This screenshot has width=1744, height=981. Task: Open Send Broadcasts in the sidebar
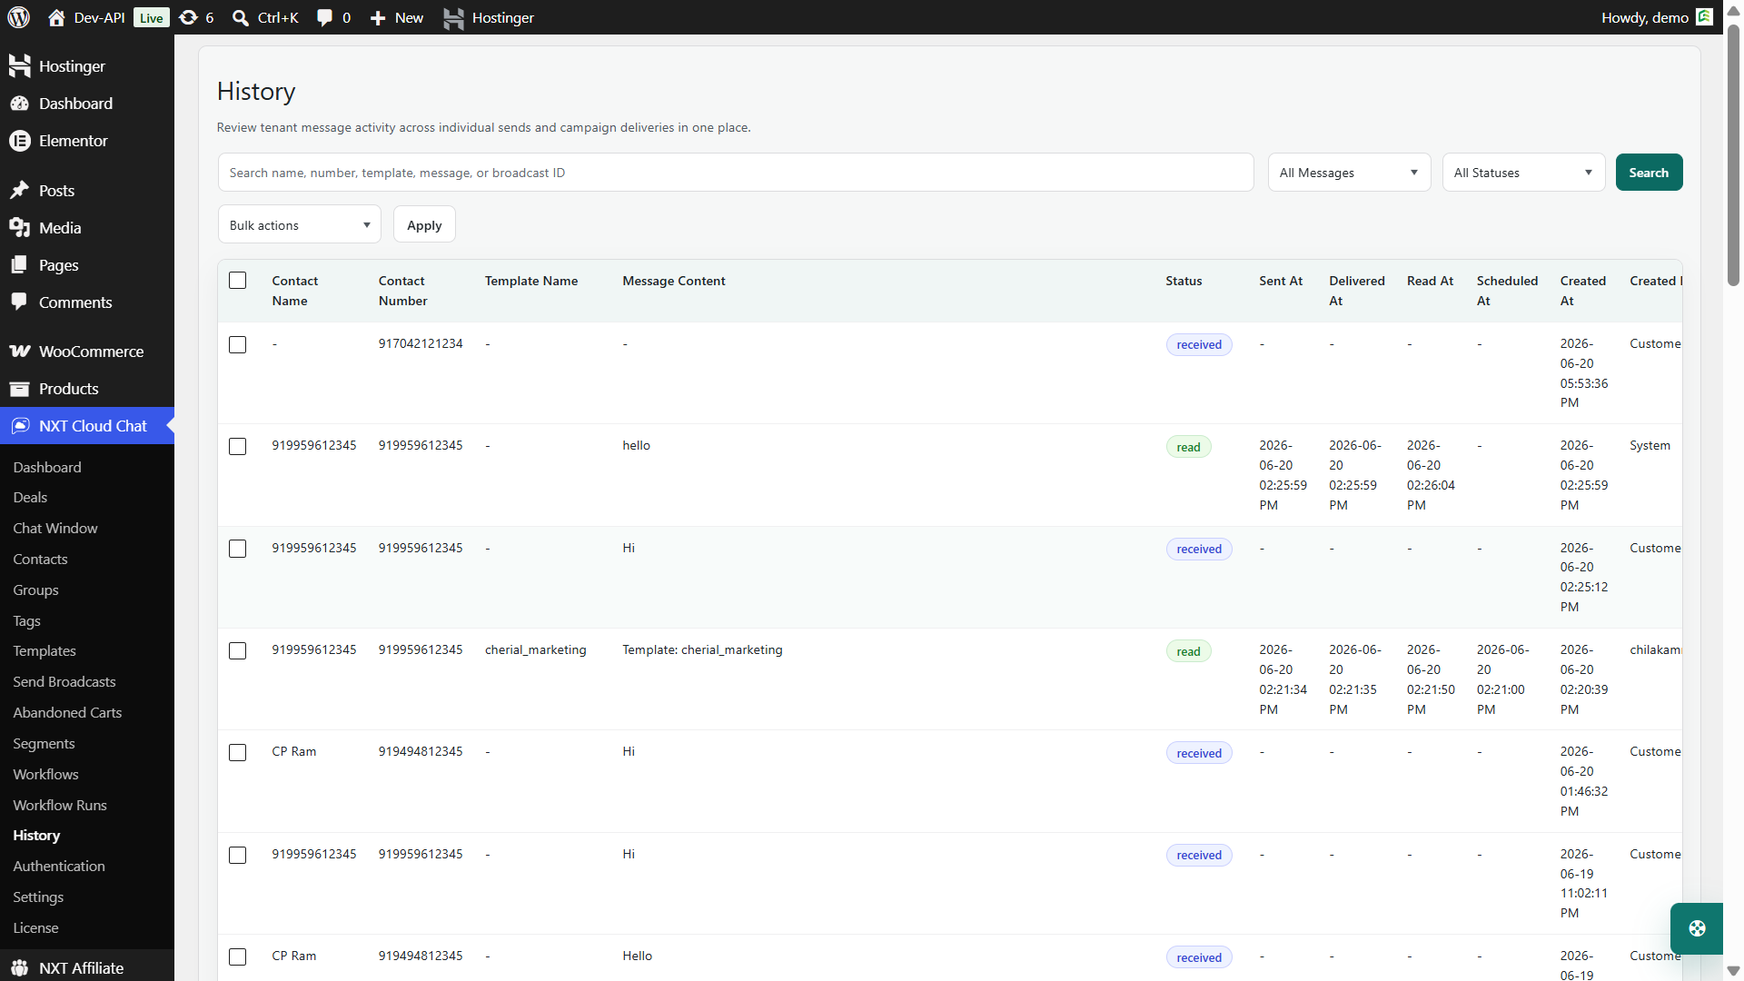click(x=64, y=682)
